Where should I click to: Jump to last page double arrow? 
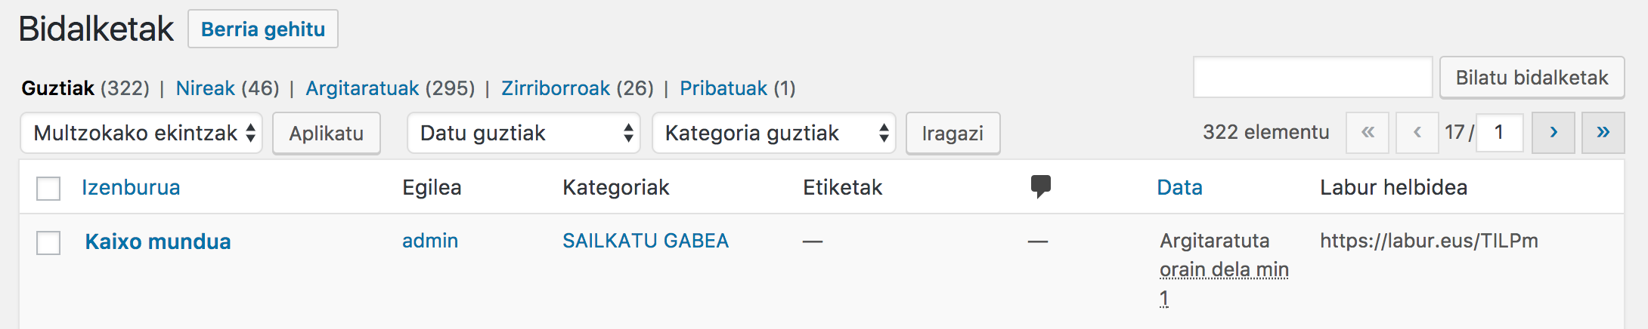pos(1603,133)
